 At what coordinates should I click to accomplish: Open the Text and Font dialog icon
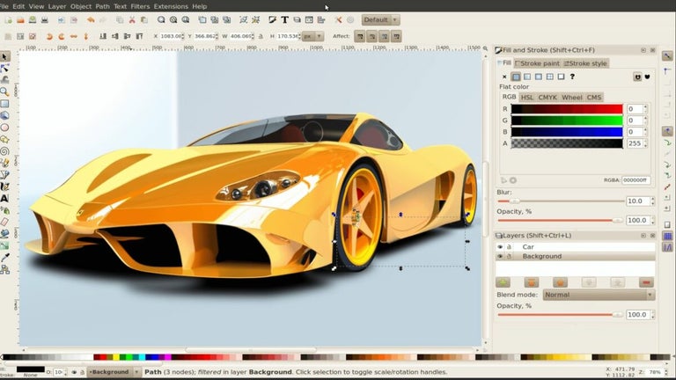pos(284,20)
